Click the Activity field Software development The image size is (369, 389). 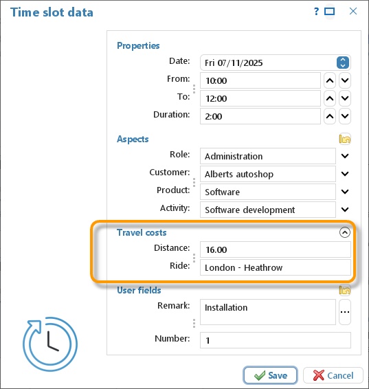(268, 210)
